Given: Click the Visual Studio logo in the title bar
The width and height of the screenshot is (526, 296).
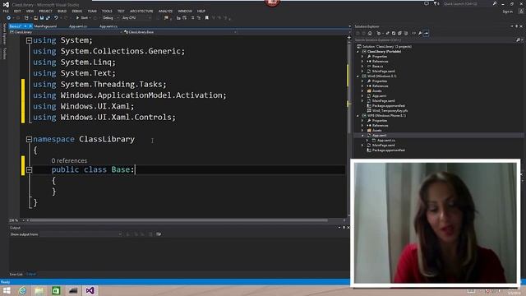Looking at the screenshot, I should point(6,5).
